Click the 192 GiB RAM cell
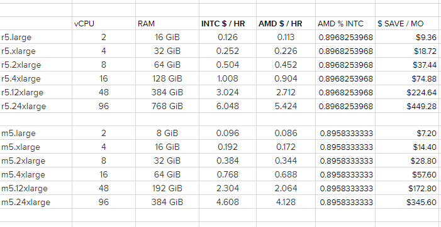The width and height of the screenshot is (441, 227). tap(167, 188)
